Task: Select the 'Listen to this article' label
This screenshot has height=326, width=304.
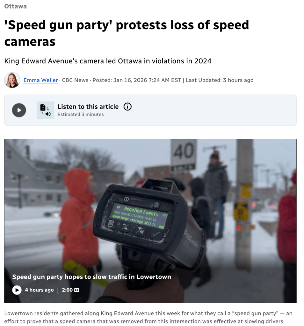Action: point(88,107)
